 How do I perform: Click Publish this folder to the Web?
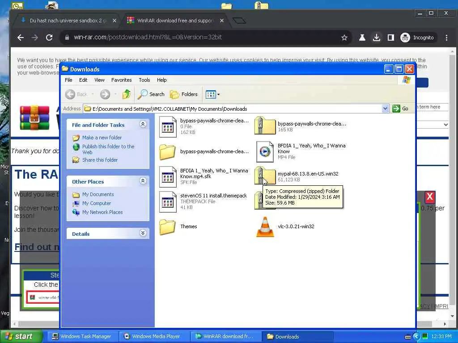pyautogui.click(x=108, y=149)
